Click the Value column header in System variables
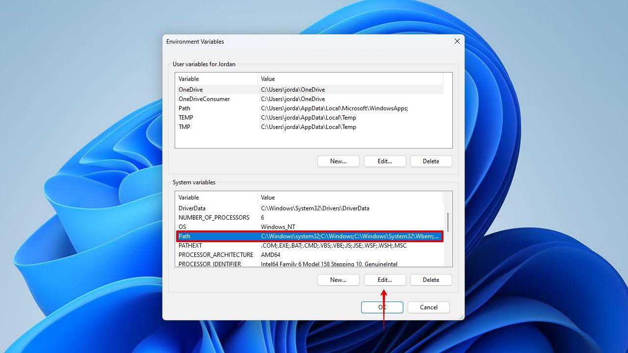 [350, 198]
